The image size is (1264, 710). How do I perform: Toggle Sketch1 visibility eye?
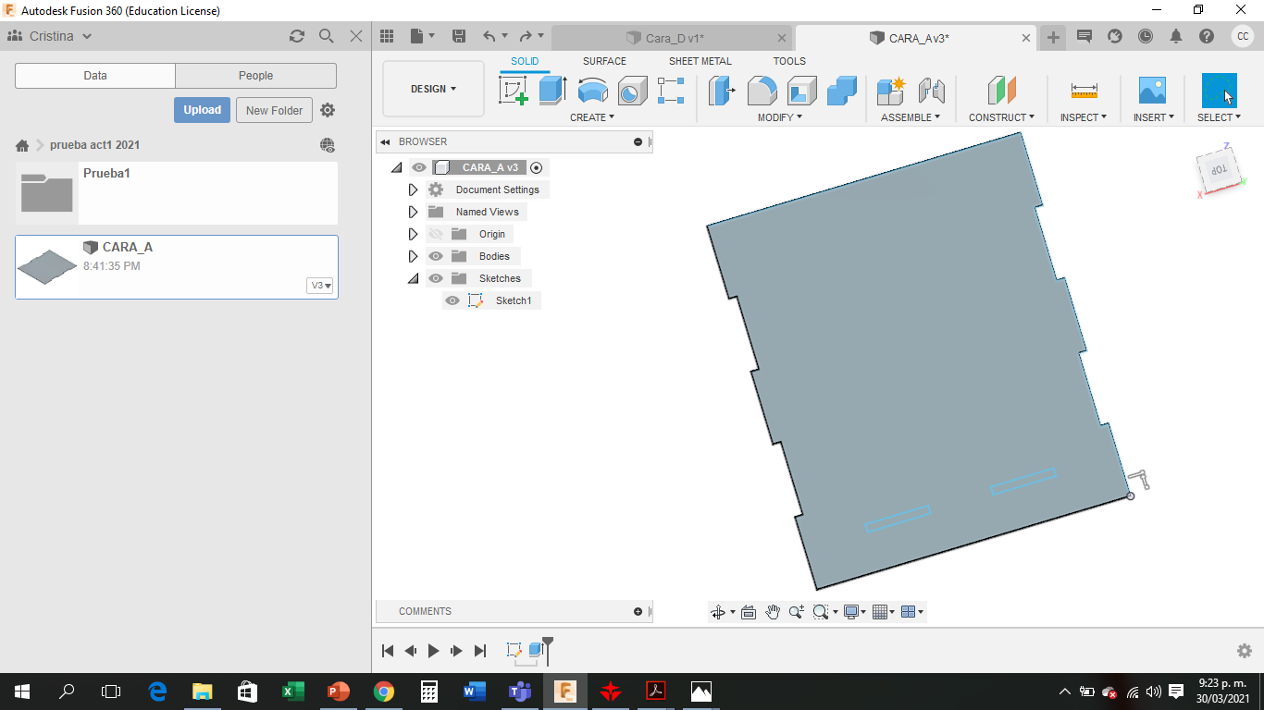pyautogui.click(x=452, y=300)
